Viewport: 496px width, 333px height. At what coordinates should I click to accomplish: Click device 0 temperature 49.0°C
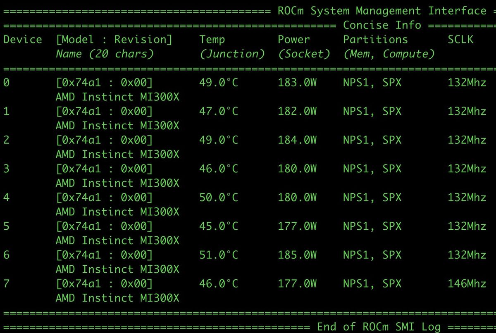[x=219, y=83]
